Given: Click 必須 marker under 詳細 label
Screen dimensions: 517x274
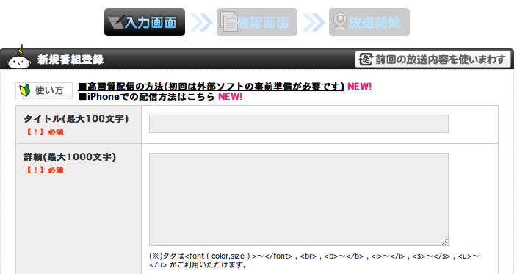Looking at the screenshot, I should 44,170.
